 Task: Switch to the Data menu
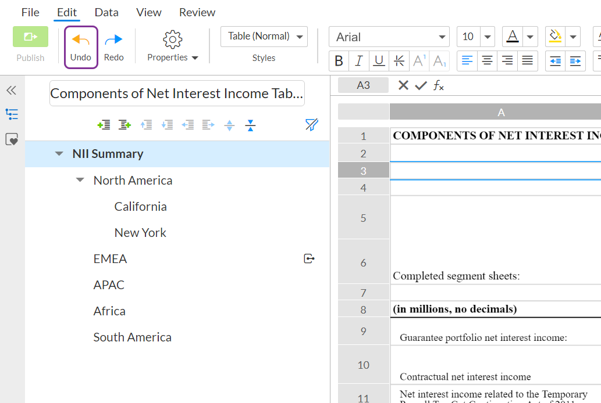point(106,12)
